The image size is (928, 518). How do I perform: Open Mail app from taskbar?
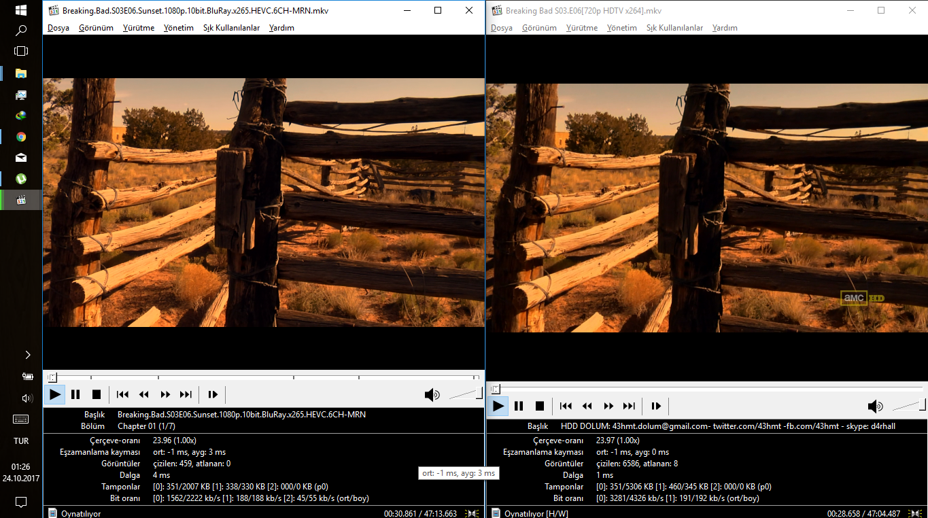[x=21, y=158]
